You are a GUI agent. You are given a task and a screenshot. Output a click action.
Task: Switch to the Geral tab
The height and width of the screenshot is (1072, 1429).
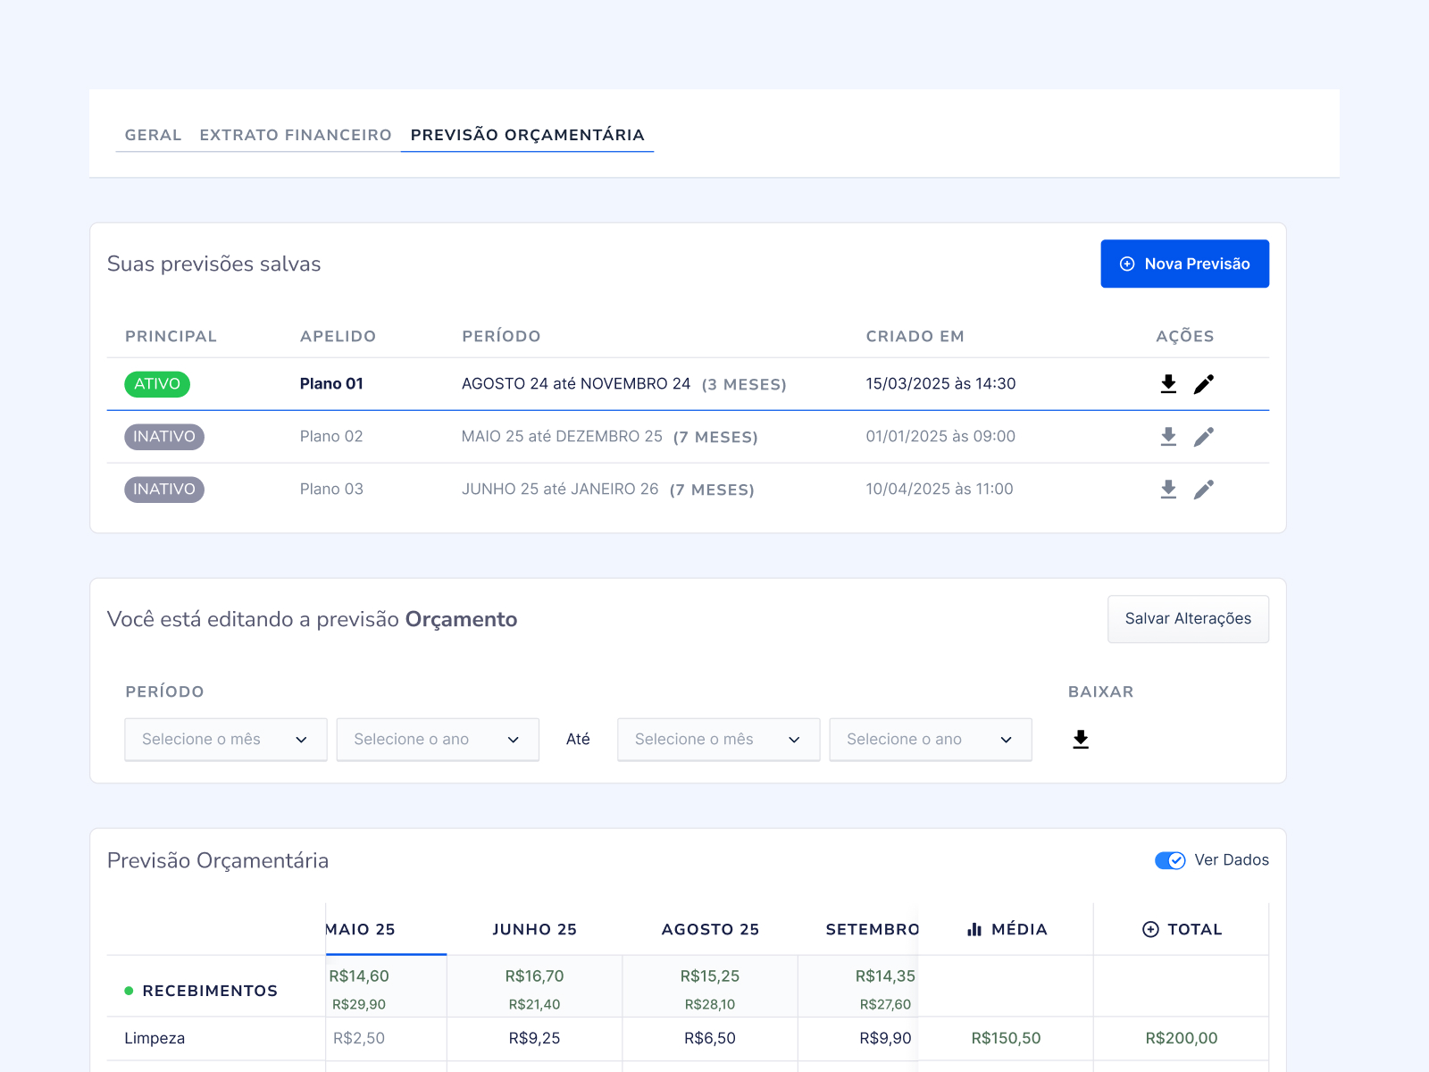point(153,135)
